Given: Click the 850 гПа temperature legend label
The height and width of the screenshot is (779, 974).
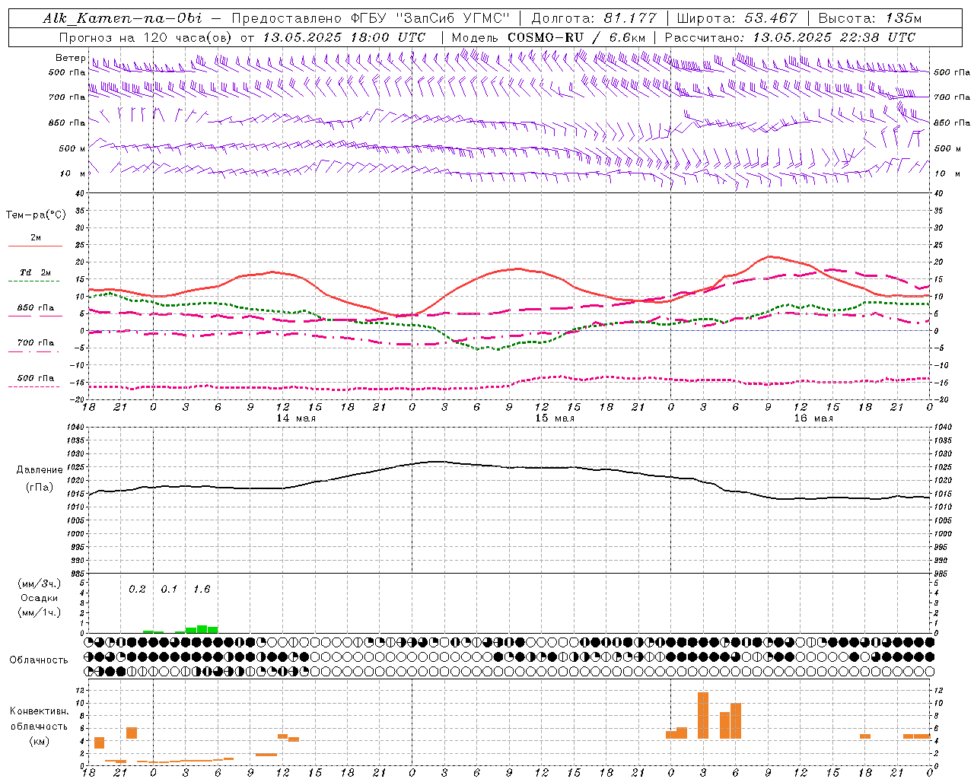Looking at the screenshot, I should click(x=36, y=308).
